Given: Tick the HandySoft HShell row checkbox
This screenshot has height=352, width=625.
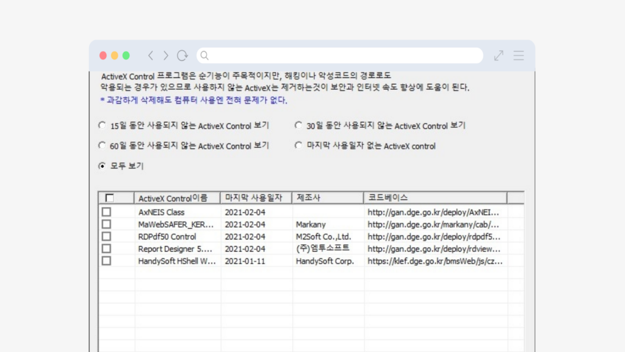Looking at the screenshot, I should pyautogui.click(x=106, y=261).
